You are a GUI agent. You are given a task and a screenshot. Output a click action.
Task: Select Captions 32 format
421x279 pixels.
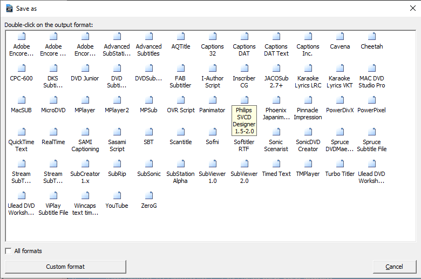tap(212, 45)
